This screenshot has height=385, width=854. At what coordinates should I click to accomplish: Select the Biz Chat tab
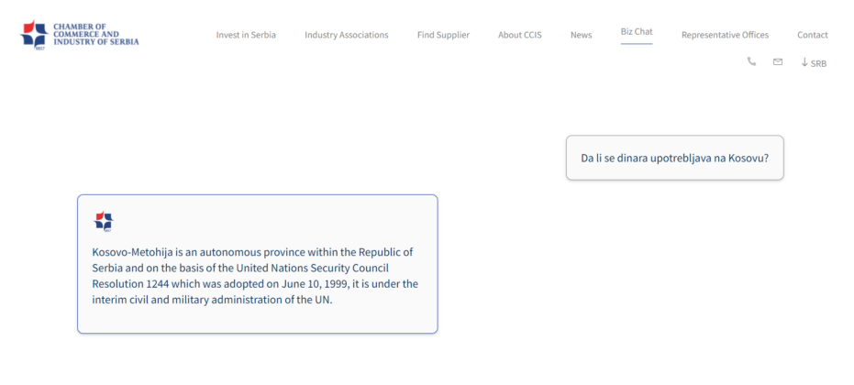[637, 31]
